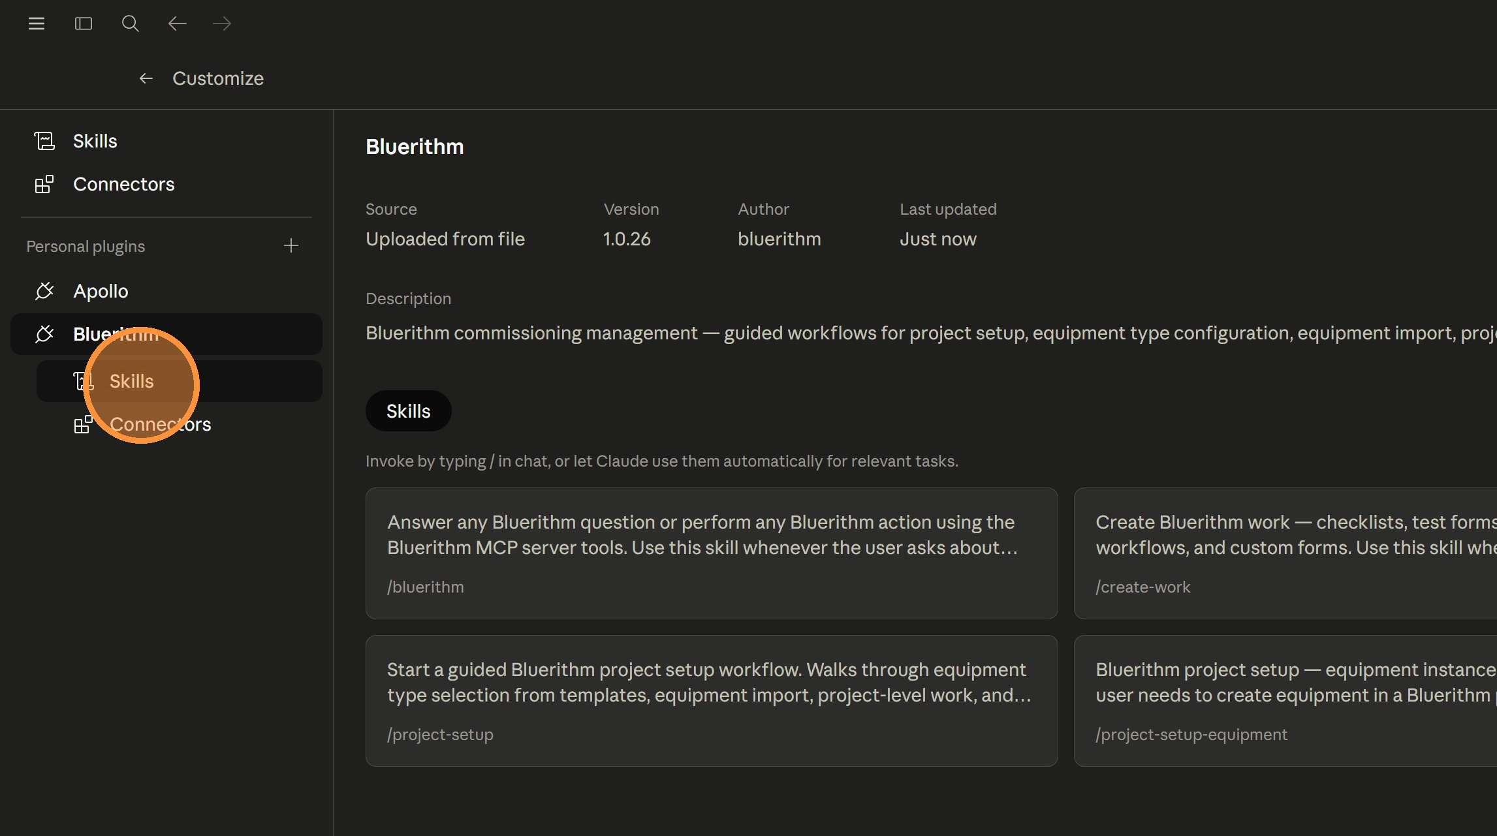The image size is (1497, 836).
Task: Click the search magnifier icon
Action: click(x=130, y=24)
